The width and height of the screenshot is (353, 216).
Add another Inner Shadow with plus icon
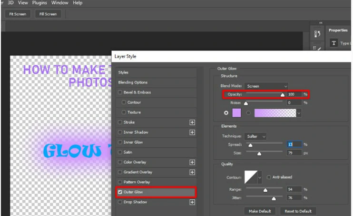(x=192, y=132)
